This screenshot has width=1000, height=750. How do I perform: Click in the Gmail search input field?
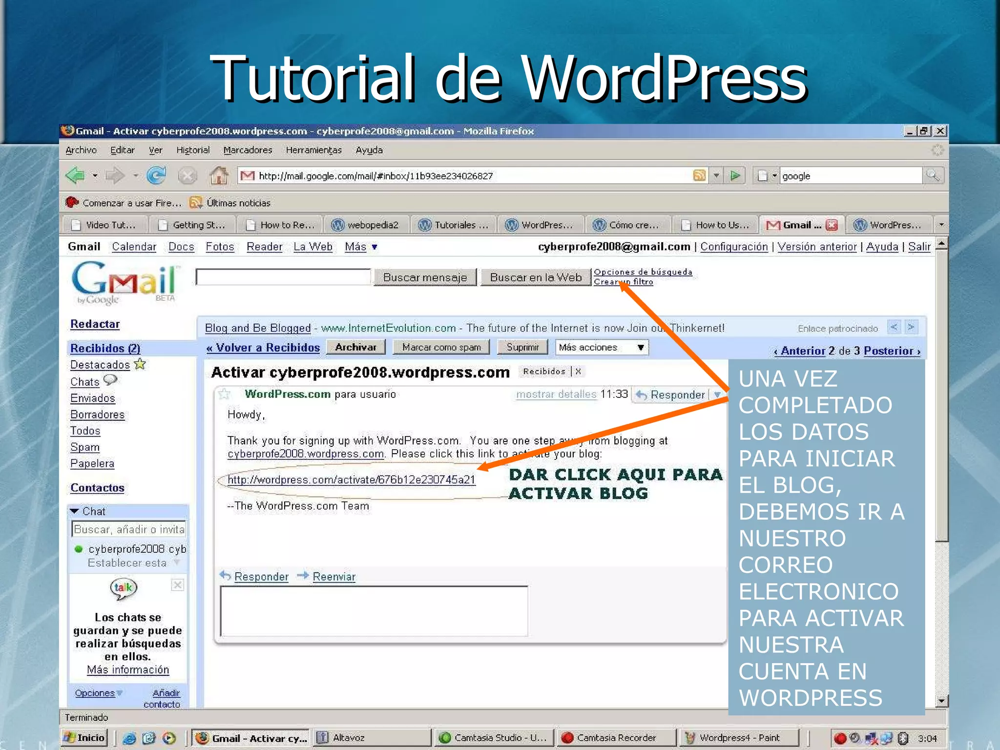pos(283,277)
